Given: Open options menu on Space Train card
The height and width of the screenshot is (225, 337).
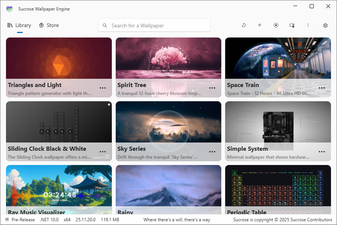Looking at the screenshot, I should (x=322, y=88).
